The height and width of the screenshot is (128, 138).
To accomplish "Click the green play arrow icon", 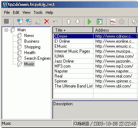I will point(90,22).
